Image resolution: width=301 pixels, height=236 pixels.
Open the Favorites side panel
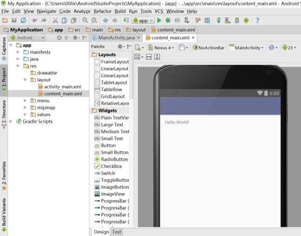(4, 175)
